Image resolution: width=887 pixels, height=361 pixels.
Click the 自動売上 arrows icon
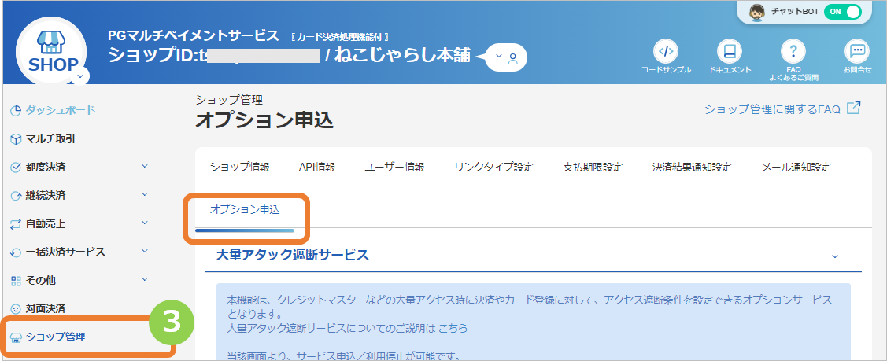click(16, 224)
